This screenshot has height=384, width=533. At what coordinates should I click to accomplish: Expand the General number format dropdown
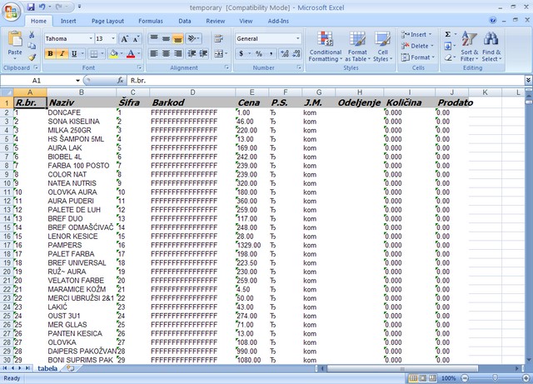click(298, 38)
